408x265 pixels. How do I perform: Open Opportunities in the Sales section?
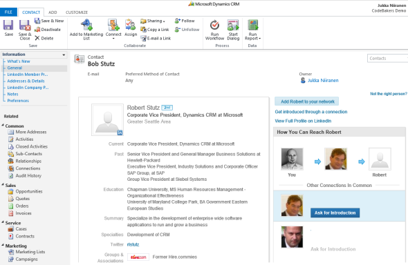(x=29, y=191)
